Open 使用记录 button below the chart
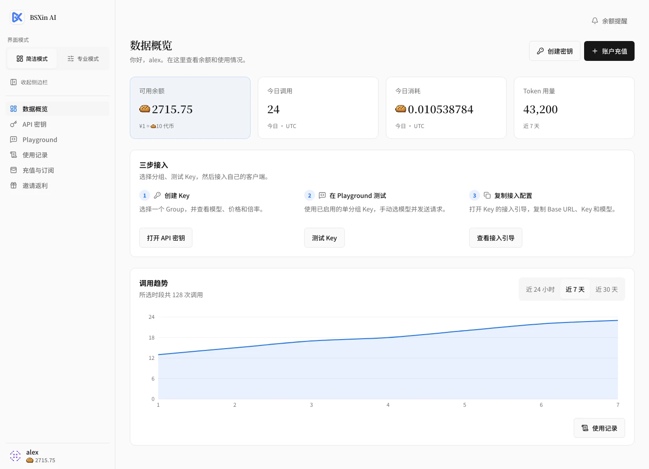 point(599,428)
